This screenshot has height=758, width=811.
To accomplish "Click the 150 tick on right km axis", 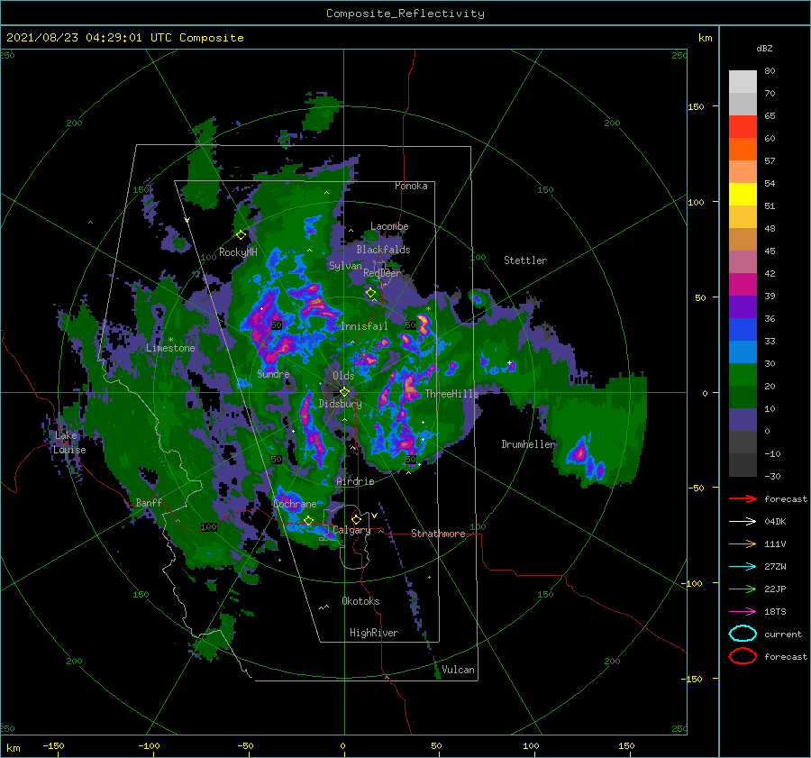I will pos(696,106).
